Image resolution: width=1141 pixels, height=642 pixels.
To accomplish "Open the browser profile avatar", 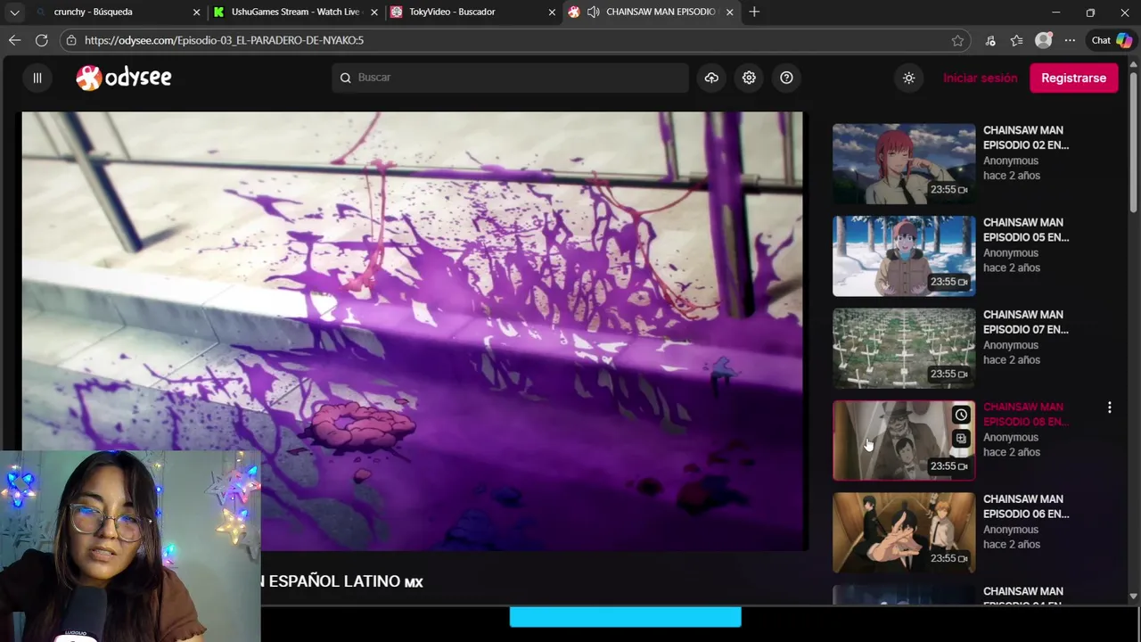I will click(x=1043, y=40).
